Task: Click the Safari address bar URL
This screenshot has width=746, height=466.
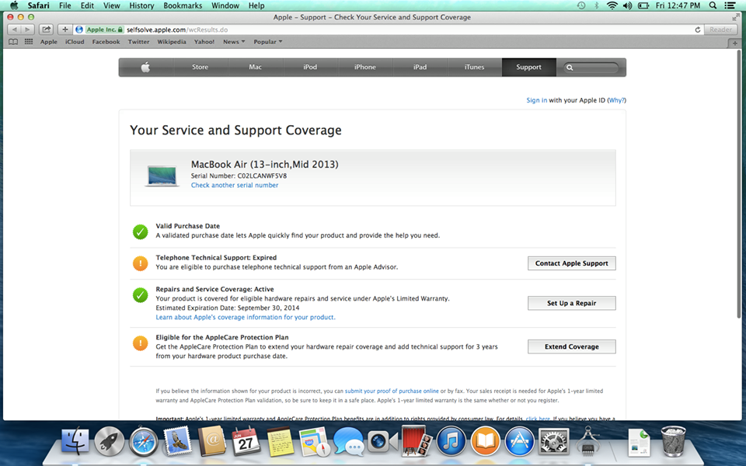Action: click(x=177, y=30)
